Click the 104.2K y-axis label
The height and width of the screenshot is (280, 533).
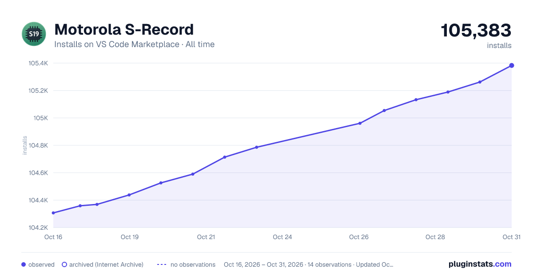[x=38, y=228]
